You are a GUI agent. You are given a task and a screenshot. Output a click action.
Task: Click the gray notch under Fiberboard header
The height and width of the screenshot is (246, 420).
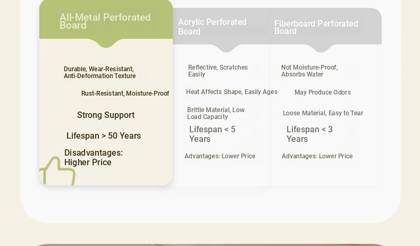321,48
